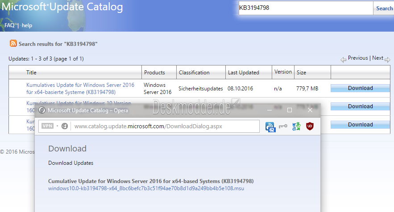394x212 pixels.
Task: Click the popup address bar URL
Action: pyautogui.click(x=148, y=126)
